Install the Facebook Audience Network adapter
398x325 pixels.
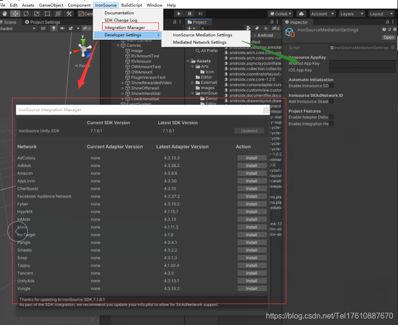(x=252, y=196)
